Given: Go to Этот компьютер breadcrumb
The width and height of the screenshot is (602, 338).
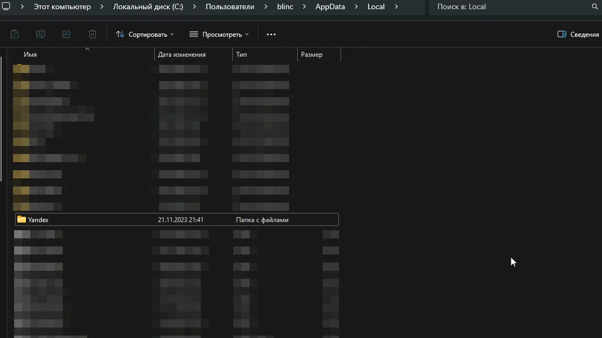Looking at the screenshot, I should pos(62,7).
